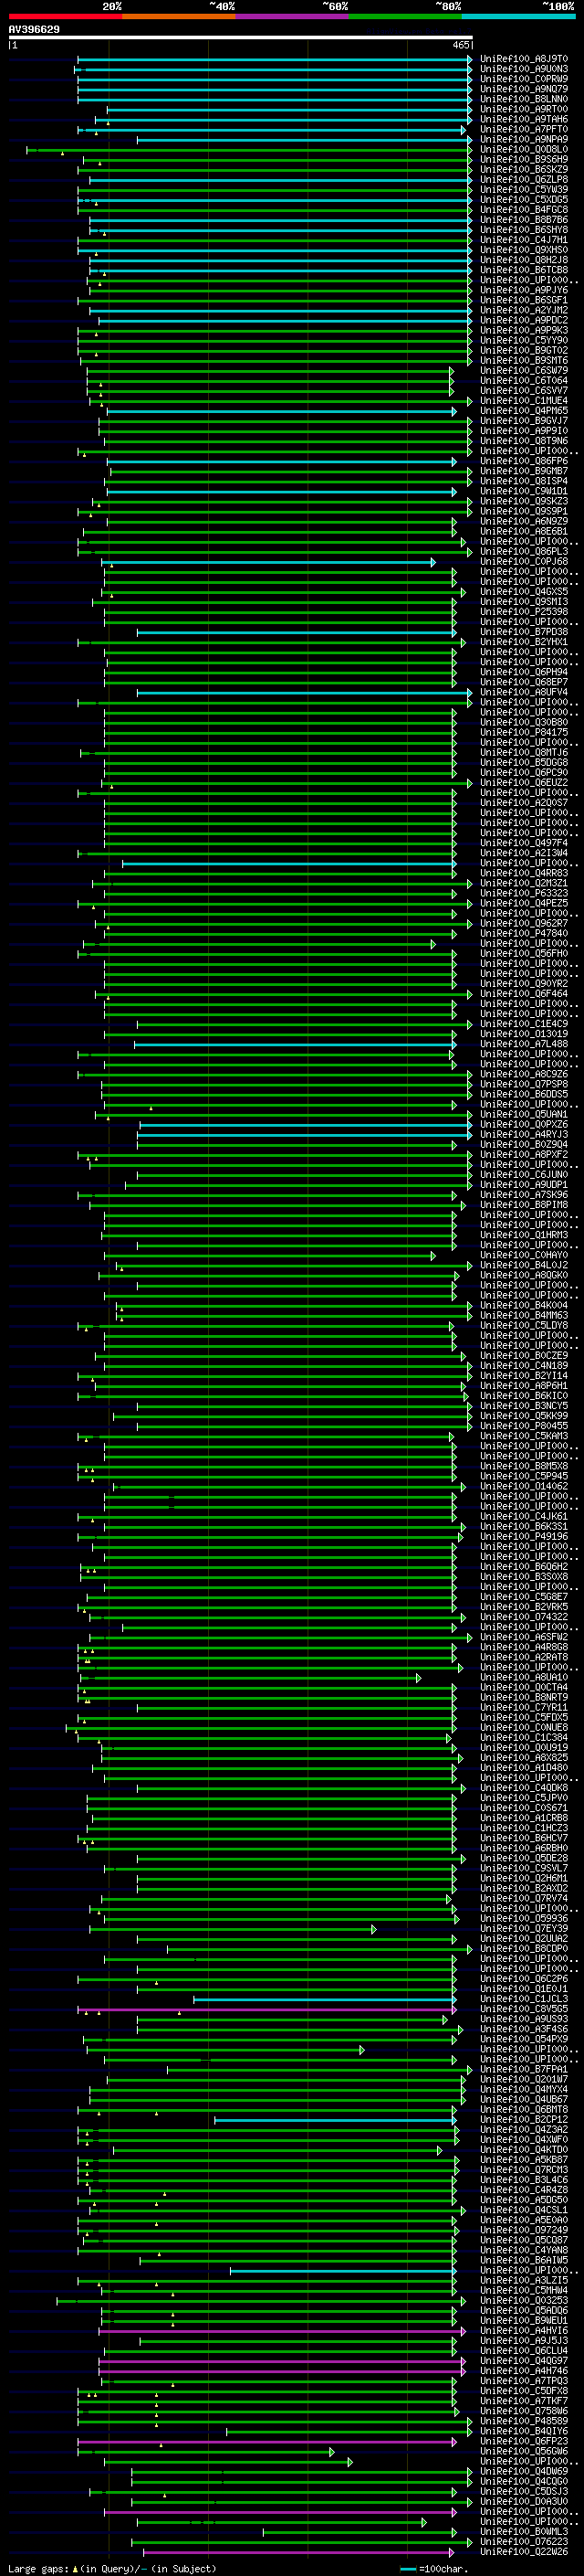Select the UniRef100_Q03253 label
Screen dimensions: 584x2576
pyautogui.click(x=524, y=2300)
